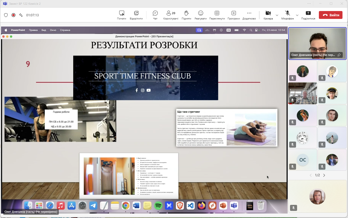Click Share (Поділитися) screen icon

click(x=308, y=15)
